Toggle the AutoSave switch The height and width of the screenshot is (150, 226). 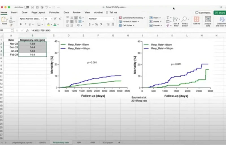pos(27,7)
